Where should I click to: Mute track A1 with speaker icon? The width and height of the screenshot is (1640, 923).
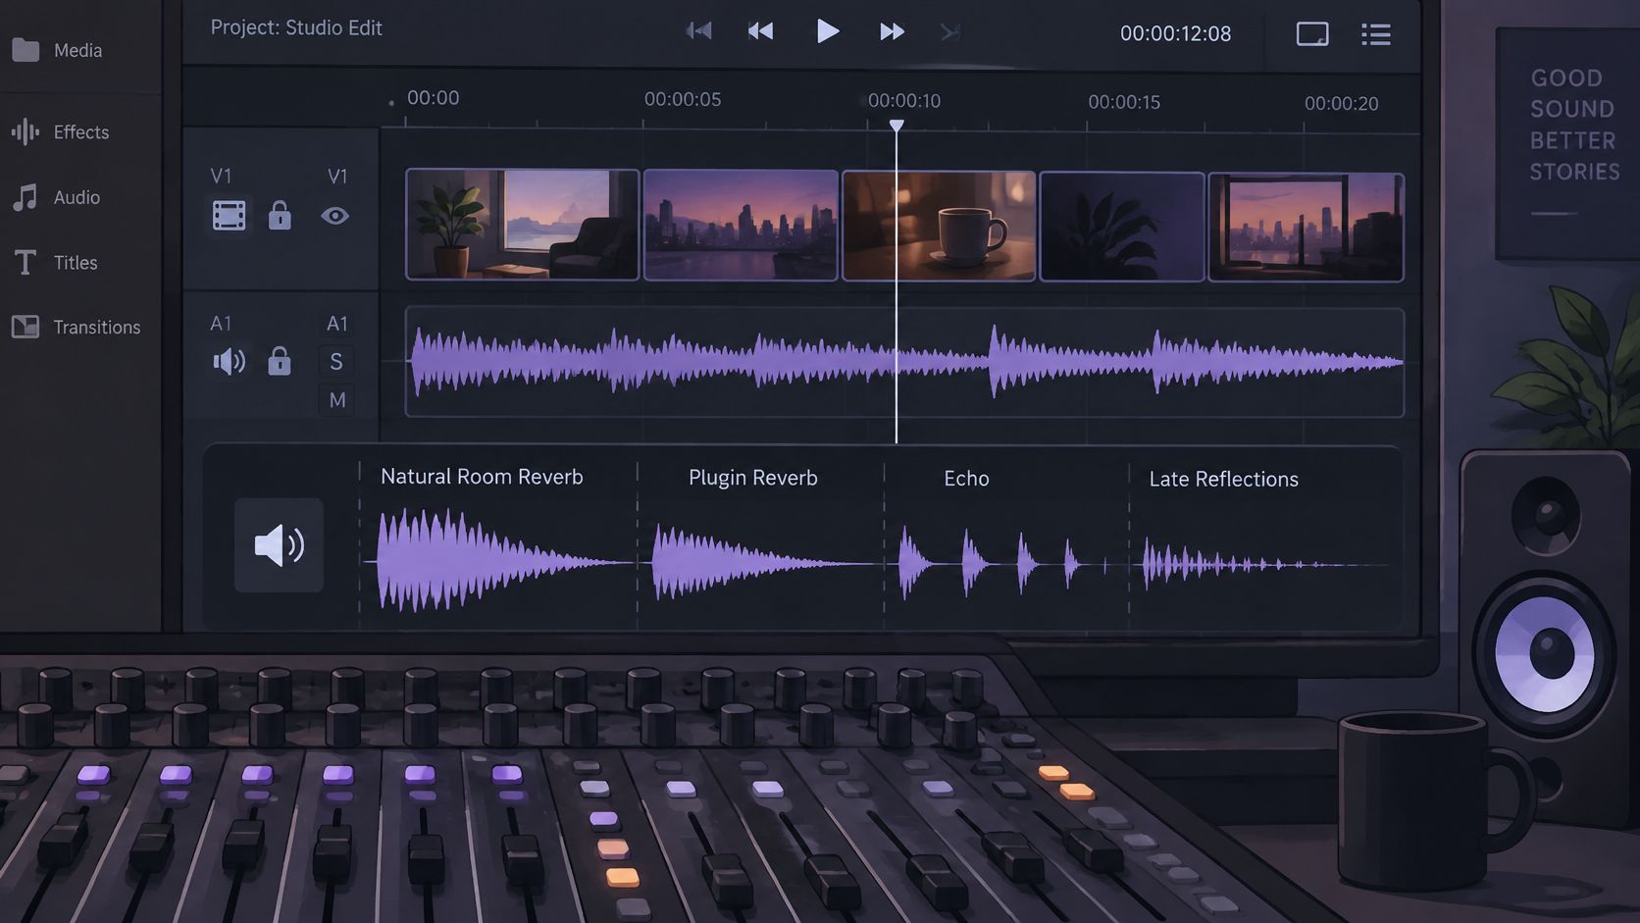click(x=230, y=362)
